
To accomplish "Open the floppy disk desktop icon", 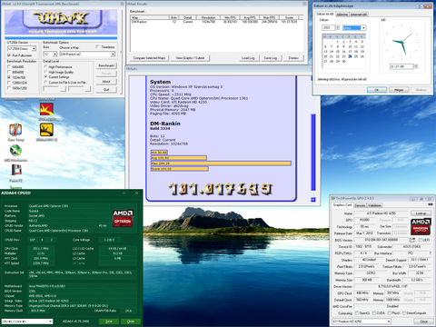I will point(16,170).
